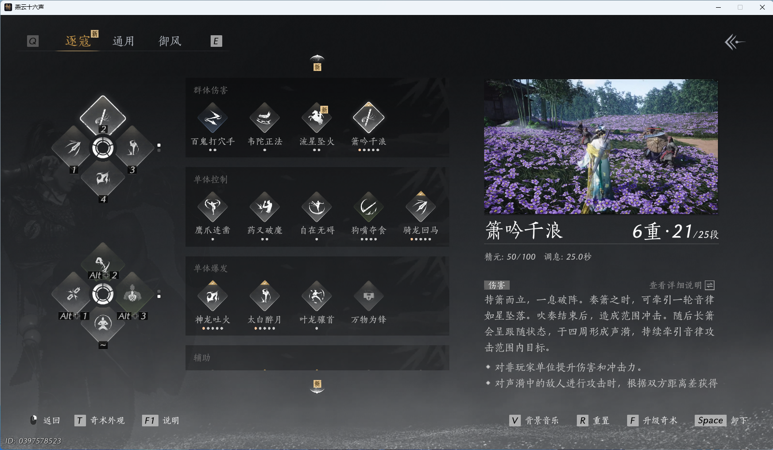Select the 神龙吐火 burst skill

(213, 296)
